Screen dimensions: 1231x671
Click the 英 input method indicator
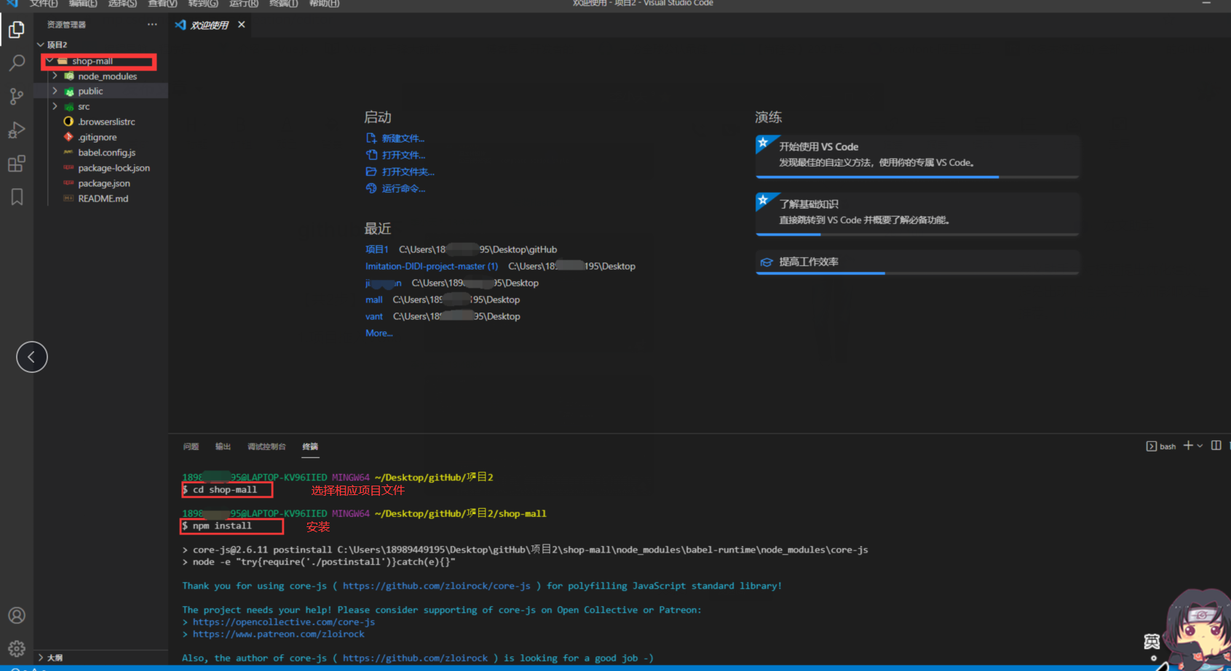click(1152, 642)
